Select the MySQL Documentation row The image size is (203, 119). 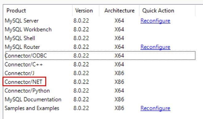100,100
